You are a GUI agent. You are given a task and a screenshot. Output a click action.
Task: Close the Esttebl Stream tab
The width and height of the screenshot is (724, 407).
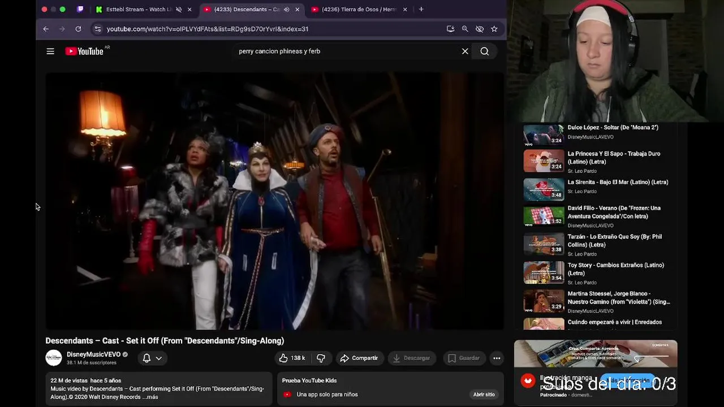click(189, 10)
